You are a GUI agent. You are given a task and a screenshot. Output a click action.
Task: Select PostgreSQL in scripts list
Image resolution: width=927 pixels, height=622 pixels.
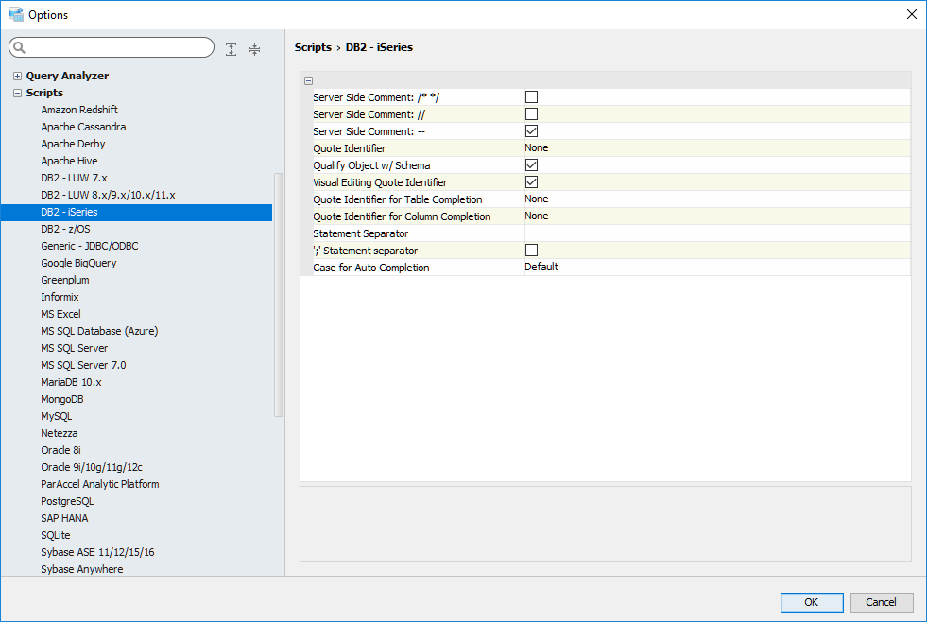tap(67, 501)
